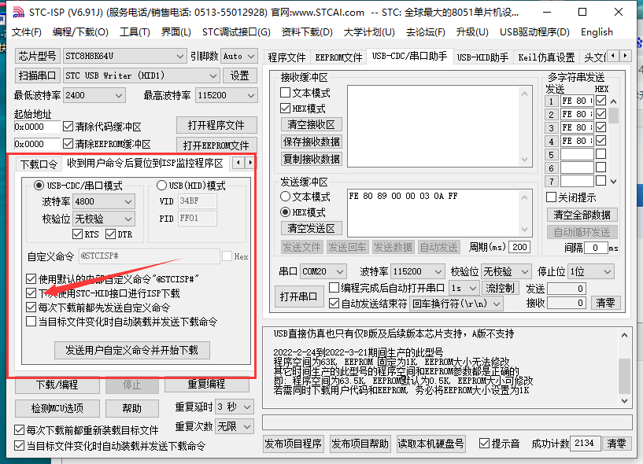Click down arrow of 发送缓冲区 text area scrollbar
This screenshot has width=643, height=464.
click(x=524, y=229)
